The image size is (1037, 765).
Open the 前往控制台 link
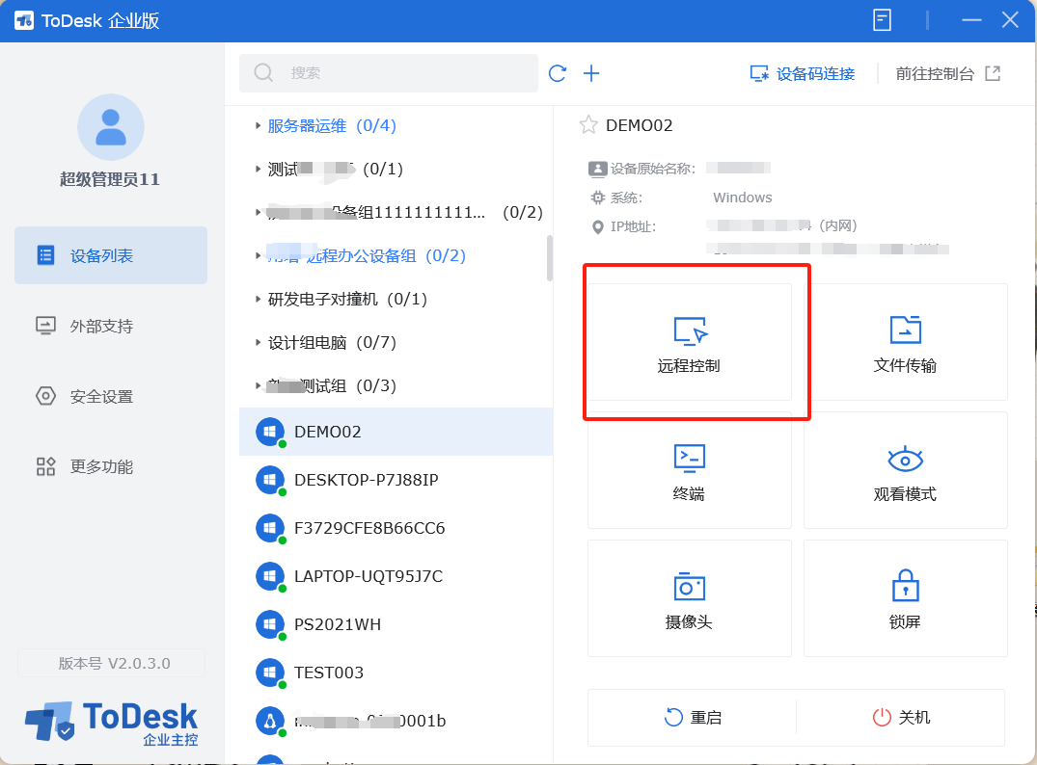tap(947, 73)
